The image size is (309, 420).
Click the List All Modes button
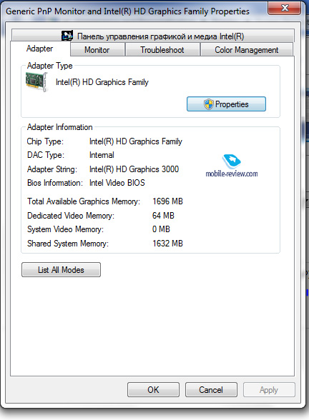coord(62,270)
